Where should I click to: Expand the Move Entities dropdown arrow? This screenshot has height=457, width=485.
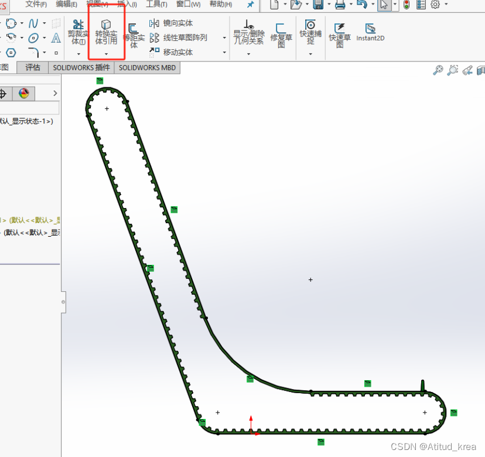(x=224, y=52)
